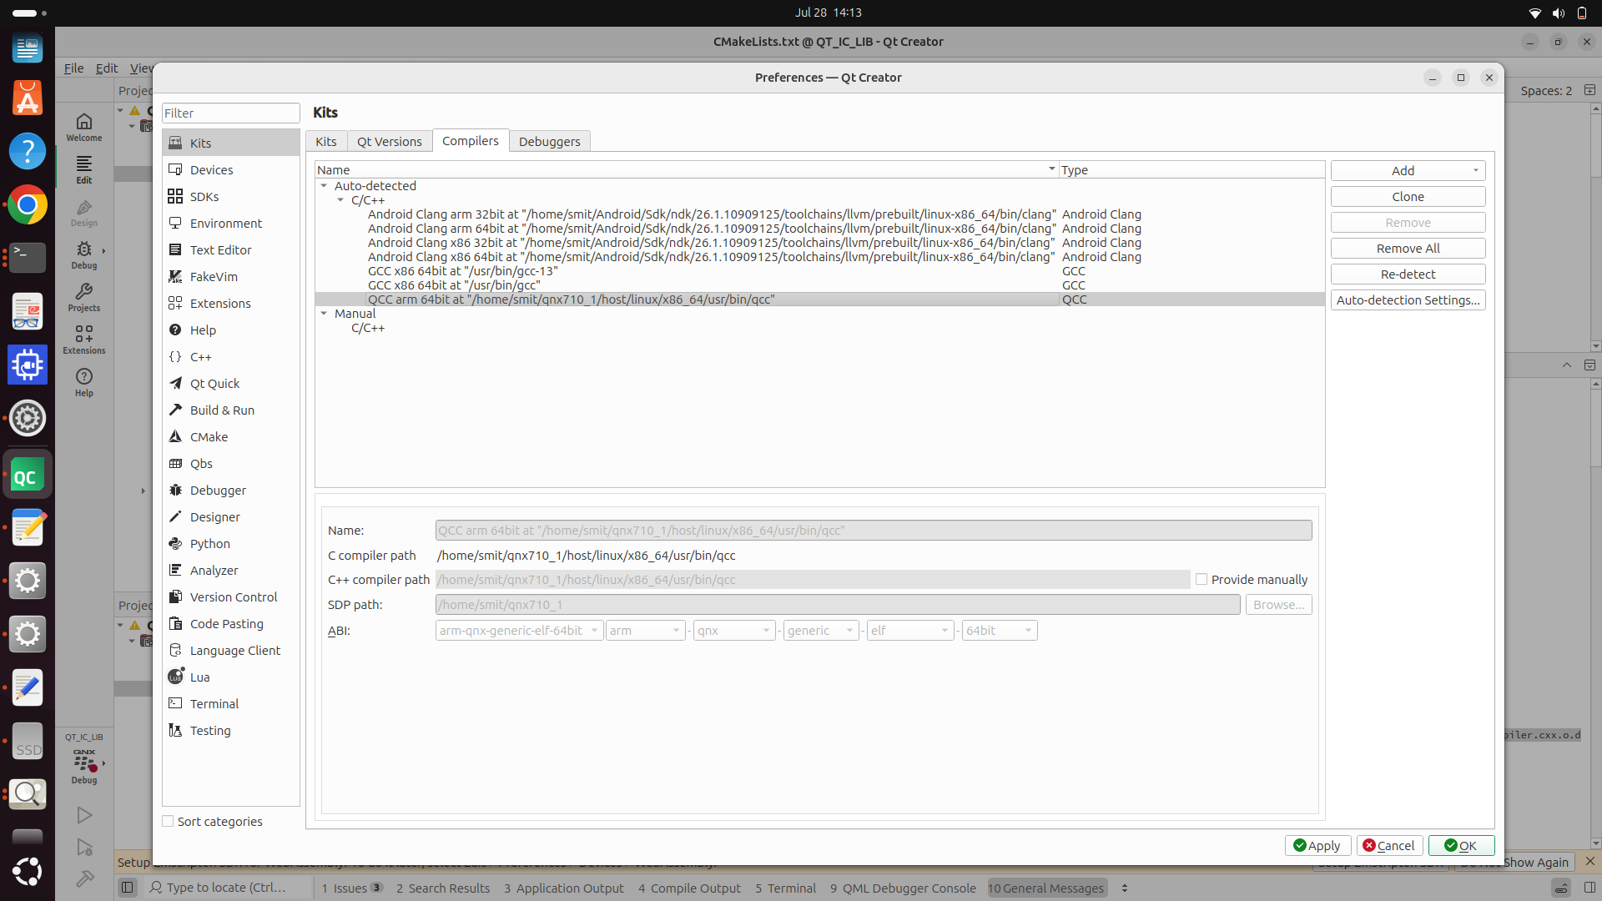Screen dimensions: 1602x901
Task: Open Devices category
Action: (231, 169)
